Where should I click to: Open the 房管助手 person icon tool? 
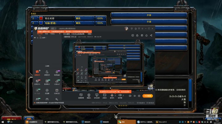pyautogui.click(x=47, y=73)
